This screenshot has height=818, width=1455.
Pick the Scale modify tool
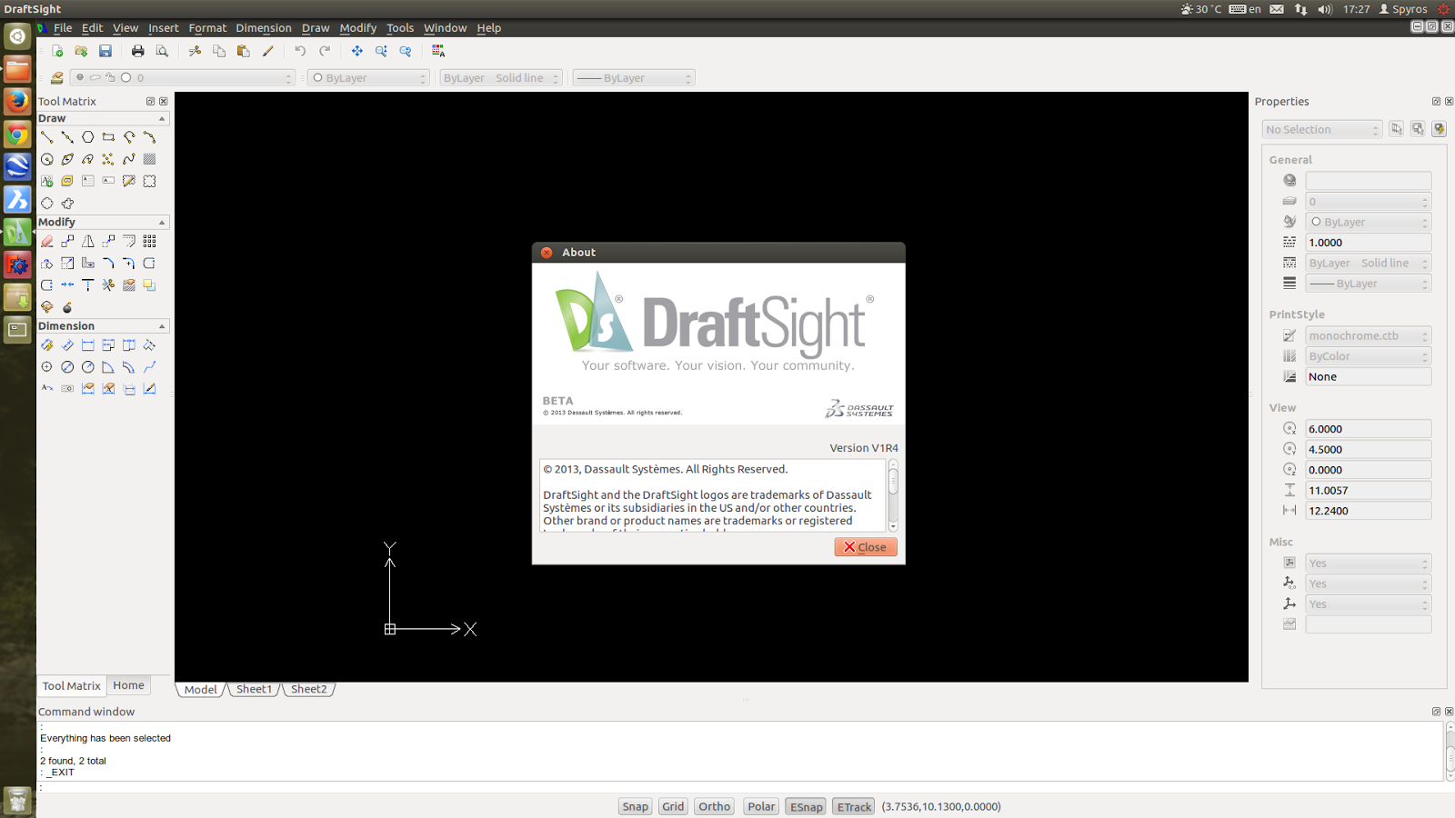click(67, 264)
